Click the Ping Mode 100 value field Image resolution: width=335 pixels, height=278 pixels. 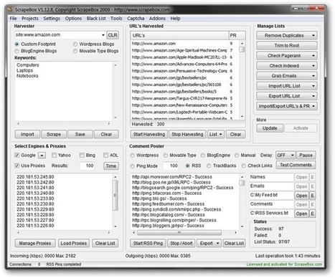click(171, 166)
